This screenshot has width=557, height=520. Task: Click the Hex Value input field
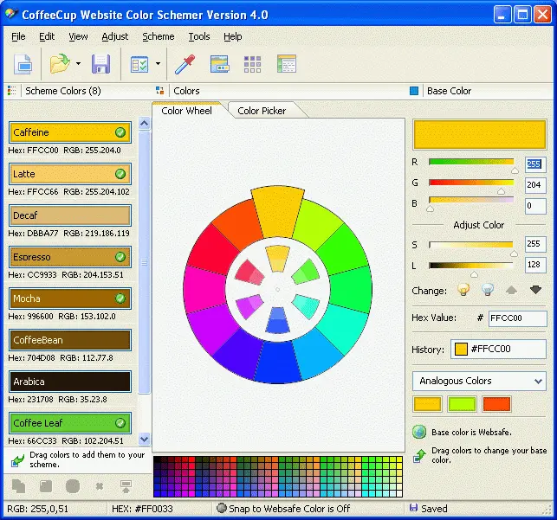517,318
